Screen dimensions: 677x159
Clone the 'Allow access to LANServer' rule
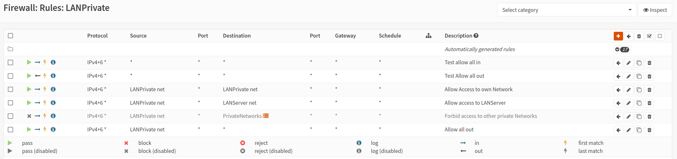point(639,103)
